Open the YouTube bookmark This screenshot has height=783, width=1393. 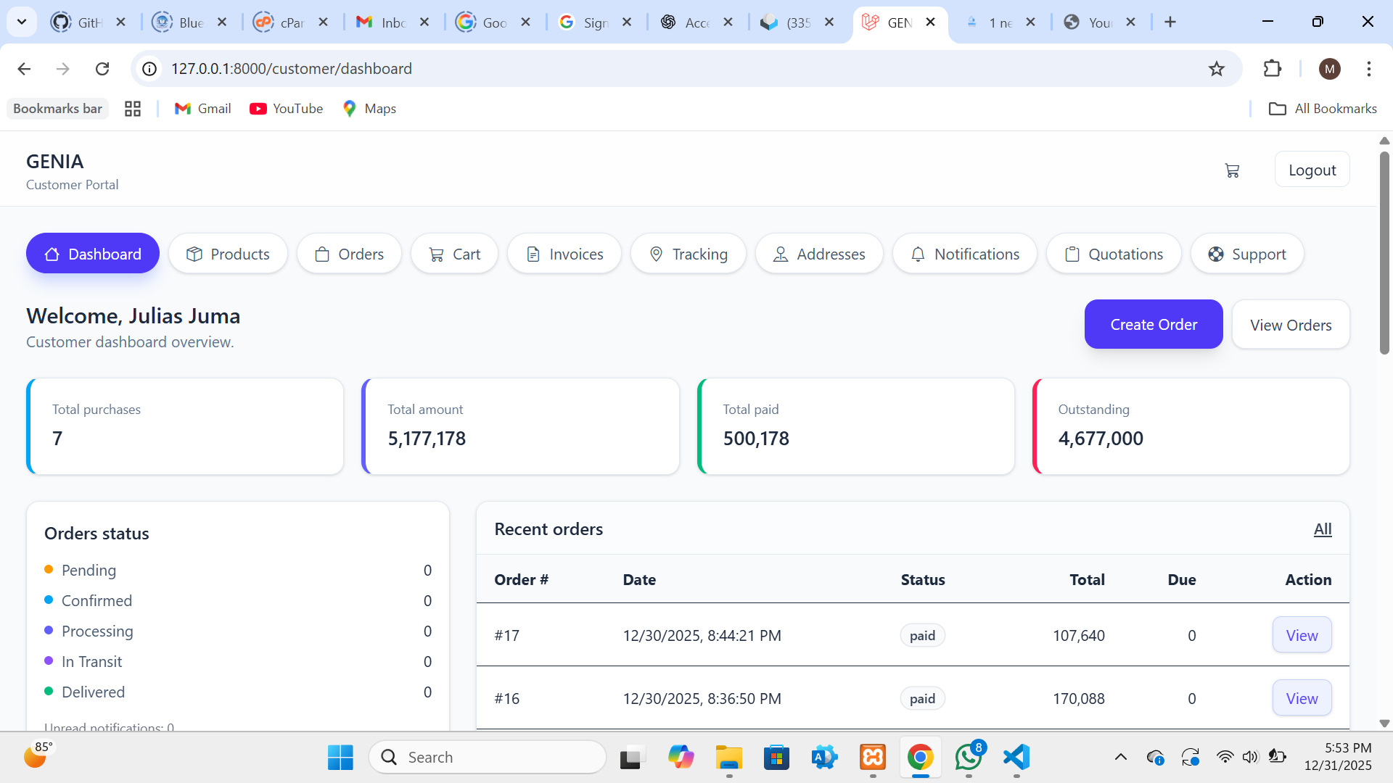(286, 108)
